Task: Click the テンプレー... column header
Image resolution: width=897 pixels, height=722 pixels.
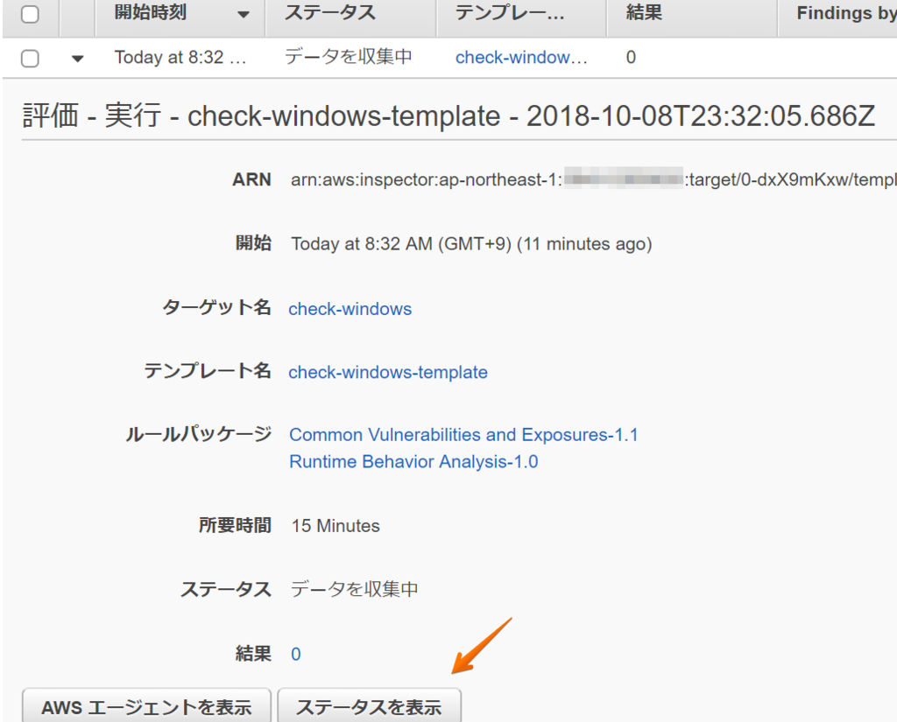Action: [509, 12]
